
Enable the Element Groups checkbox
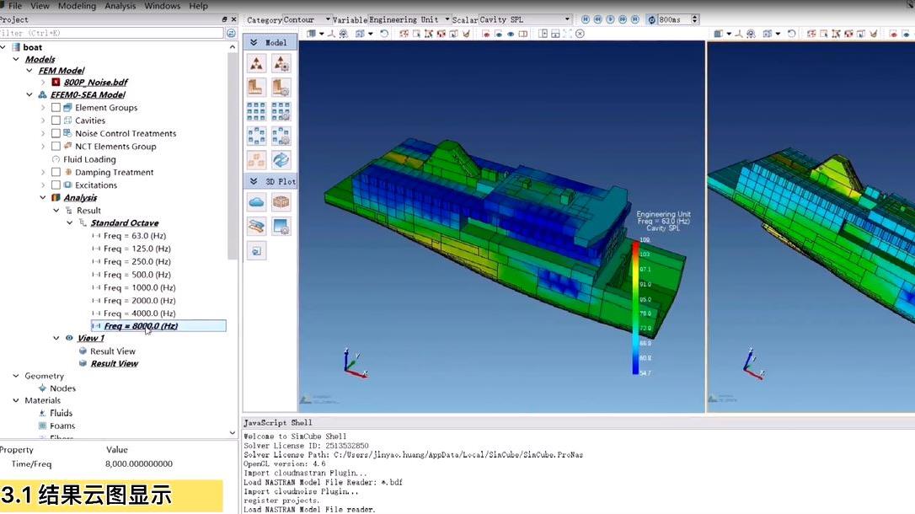tap(56, 108)
